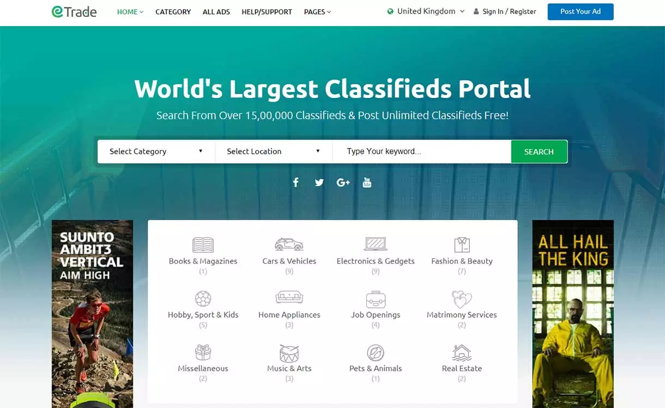Open the Books & Magazines category icon
665x408 pixels.
(202, 244)
